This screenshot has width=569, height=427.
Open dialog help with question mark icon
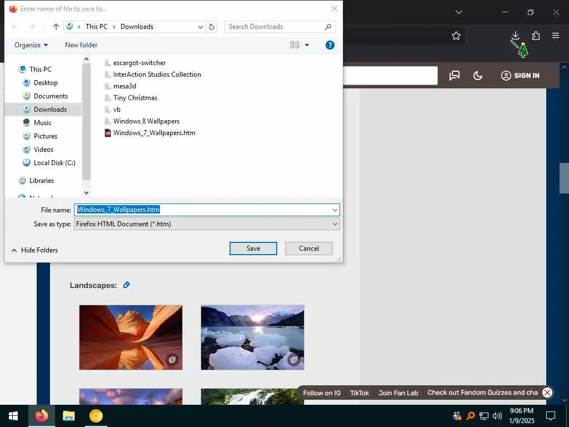(330, 45)
